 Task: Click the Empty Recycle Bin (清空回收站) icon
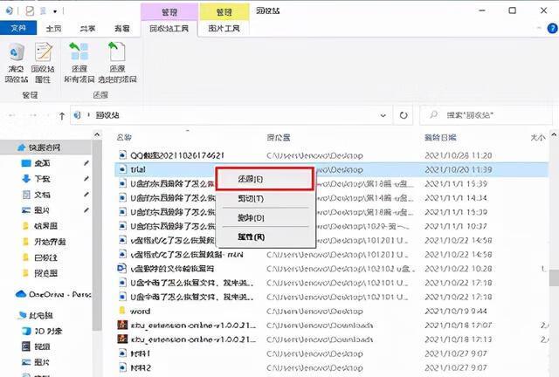click(16, 61)
